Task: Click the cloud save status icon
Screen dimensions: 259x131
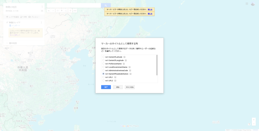Action: [x=42, y=11]
